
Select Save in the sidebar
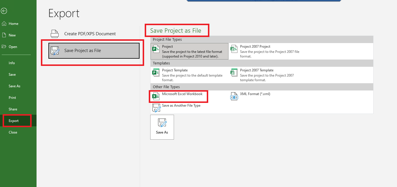point(18,75)
